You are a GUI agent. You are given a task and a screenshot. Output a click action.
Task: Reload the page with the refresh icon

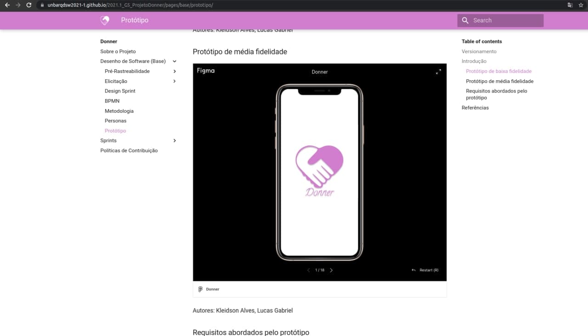point(29,5)
